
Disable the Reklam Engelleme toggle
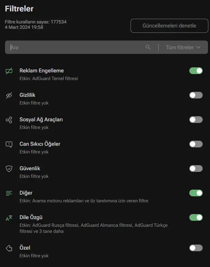[196, 71]
